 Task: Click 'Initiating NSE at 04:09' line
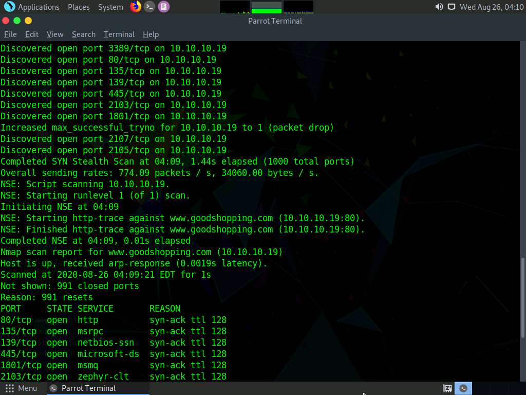(x=60, y=207)
